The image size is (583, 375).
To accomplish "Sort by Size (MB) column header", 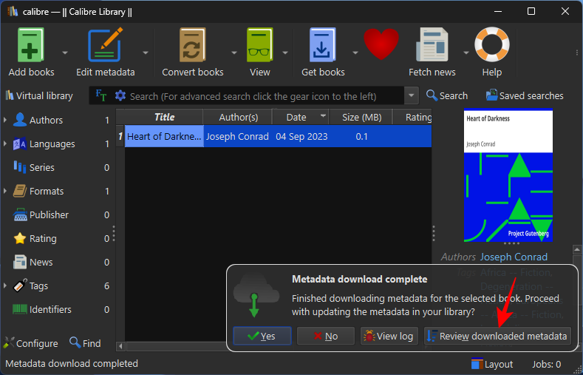I will click(x=361, y=117).
